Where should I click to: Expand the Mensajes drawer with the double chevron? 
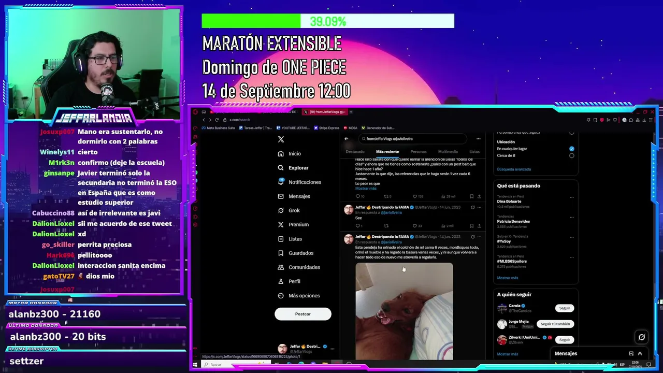pyautogui.click(x=640, y=354)
